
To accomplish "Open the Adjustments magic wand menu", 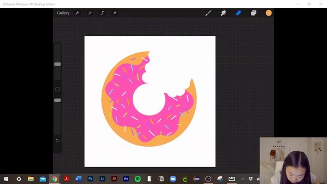I will pyautogui.click(x=90, y=13).
